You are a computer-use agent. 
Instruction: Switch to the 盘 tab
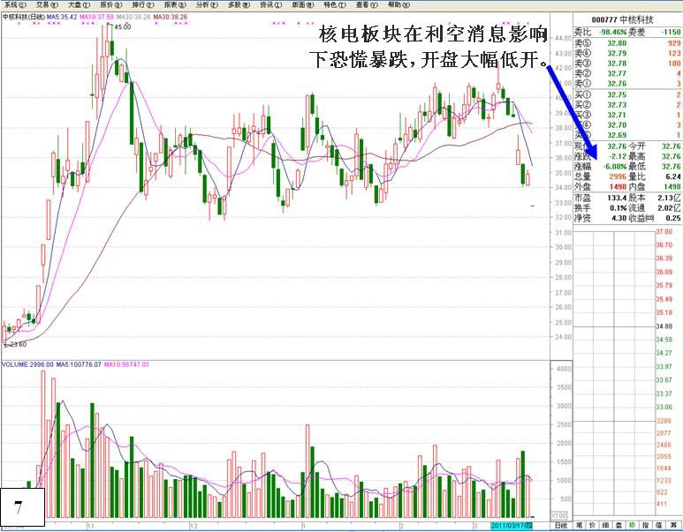pos(618,526)
